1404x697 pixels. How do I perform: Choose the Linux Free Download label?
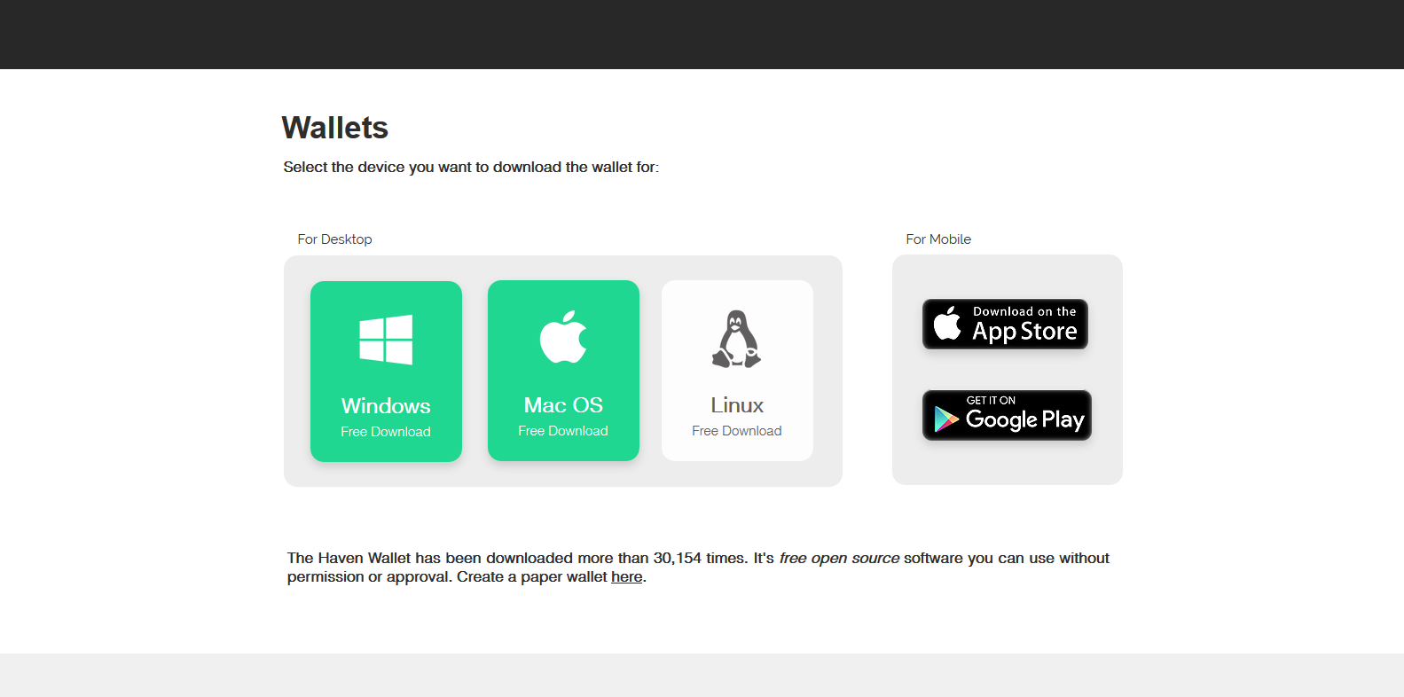[x=737, y=431]
